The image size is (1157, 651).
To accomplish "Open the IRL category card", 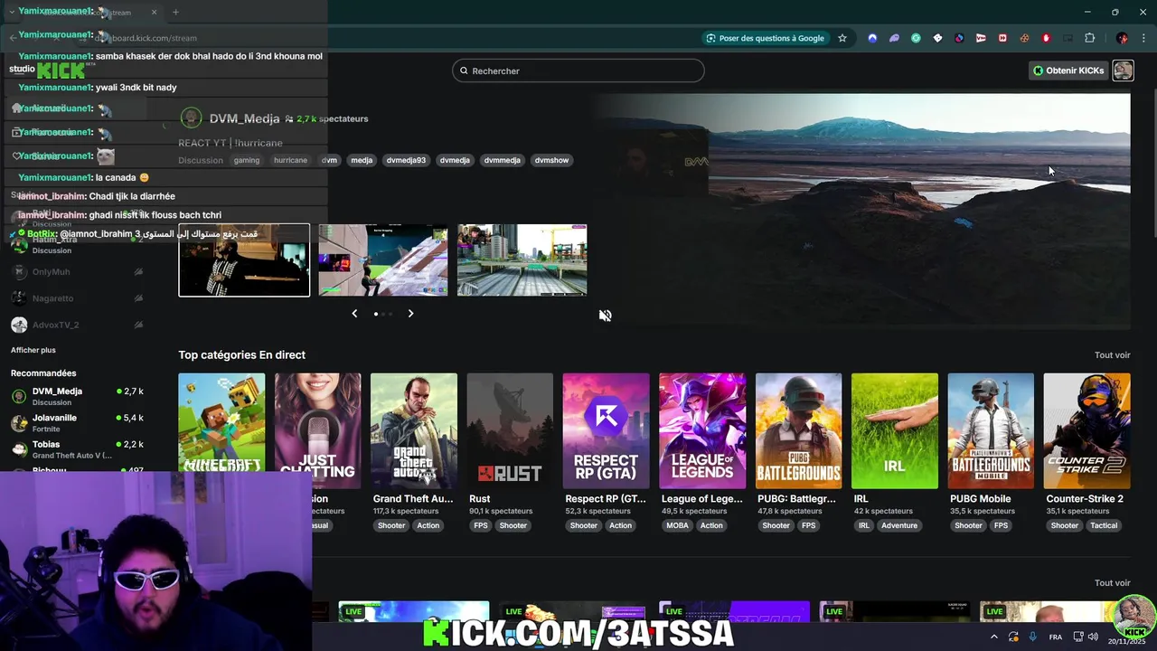I will click(894, 431).
